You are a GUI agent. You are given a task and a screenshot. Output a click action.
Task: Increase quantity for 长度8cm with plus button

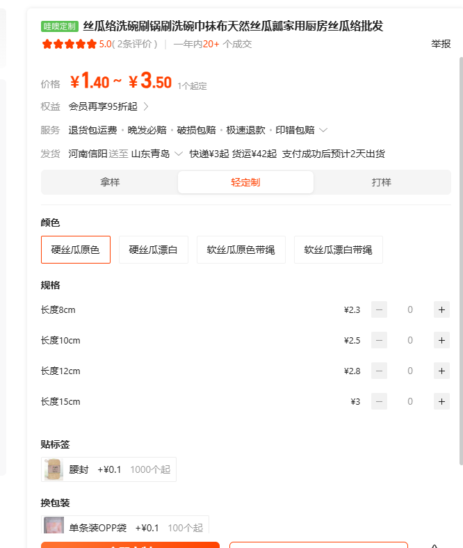pos(441,309)
